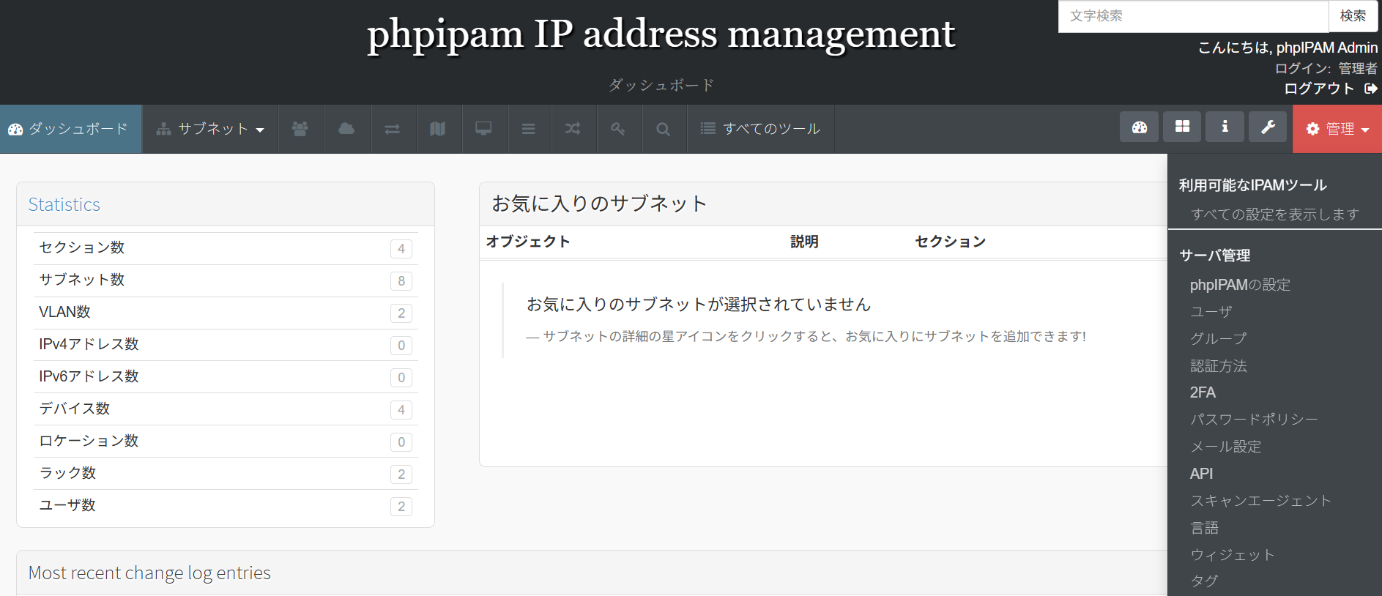This screenshot has height=596, width=1382.
Task: Click the shuffle arrows icon in toolbar
Action: (x=573, y=129)
